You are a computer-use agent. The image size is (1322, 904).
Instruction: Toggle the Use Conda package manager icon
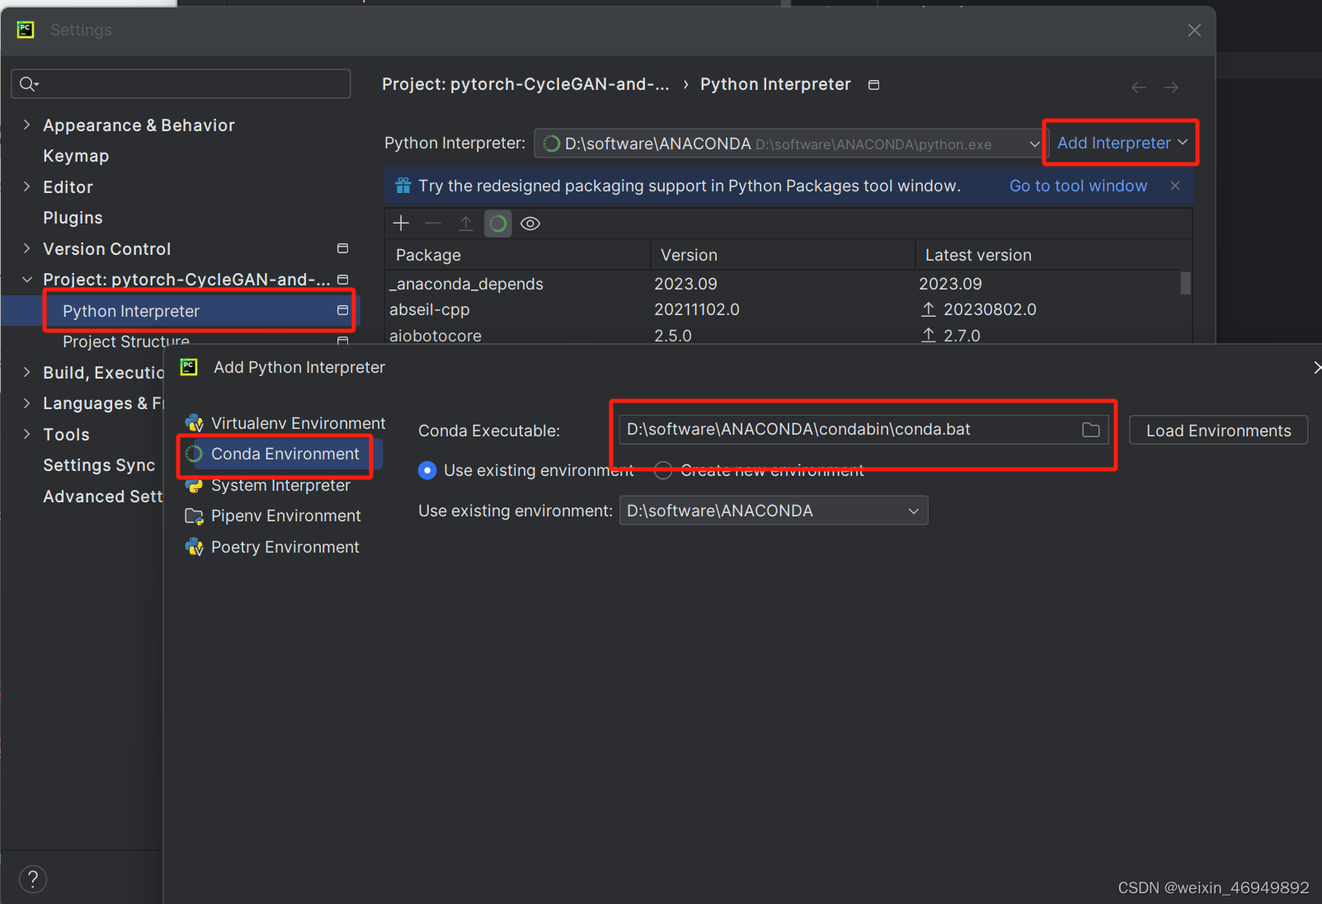[498, 224]
